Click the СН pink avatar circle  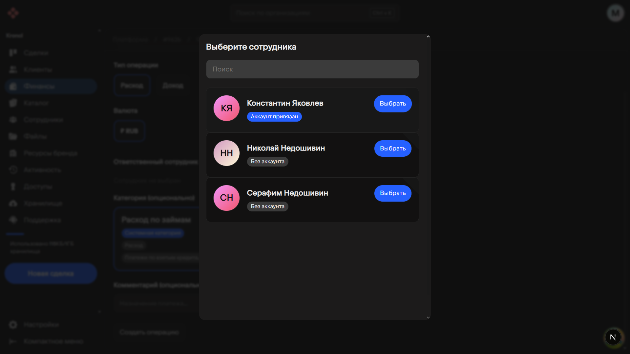[226, 198]
